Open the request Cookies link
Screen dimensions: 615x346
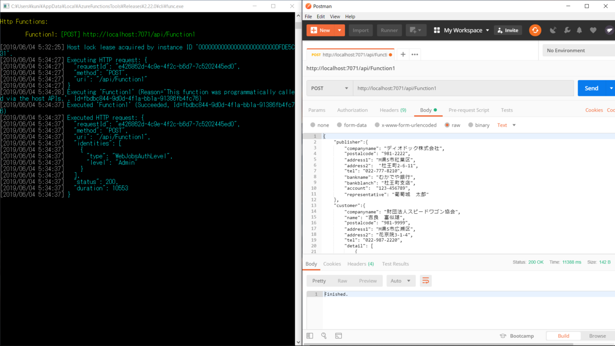click(x=594, y=110)
